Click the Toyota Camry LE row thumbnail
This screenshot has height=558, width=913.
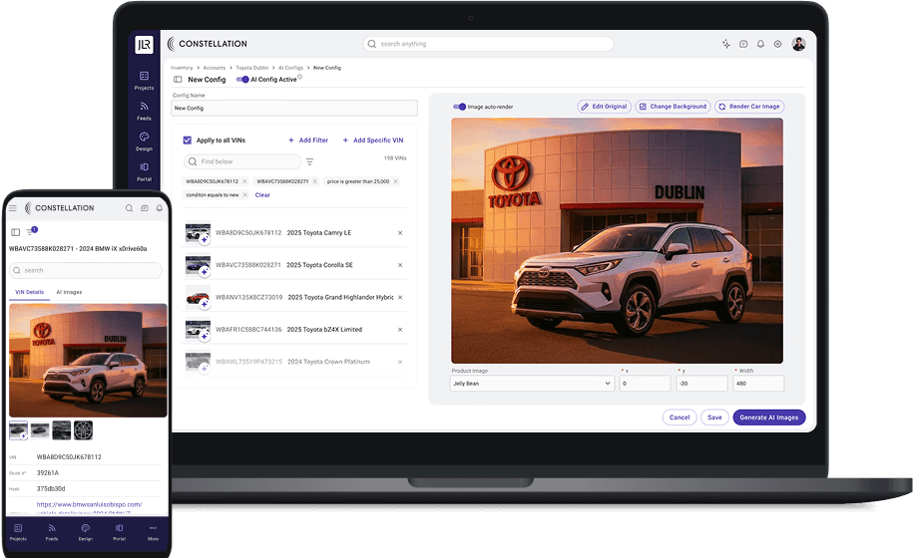point(198,233)
